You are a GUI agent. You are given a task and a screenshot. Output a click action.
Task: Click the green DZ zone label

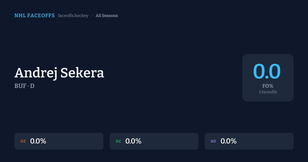pyautogui.click(x=118, y=141)
